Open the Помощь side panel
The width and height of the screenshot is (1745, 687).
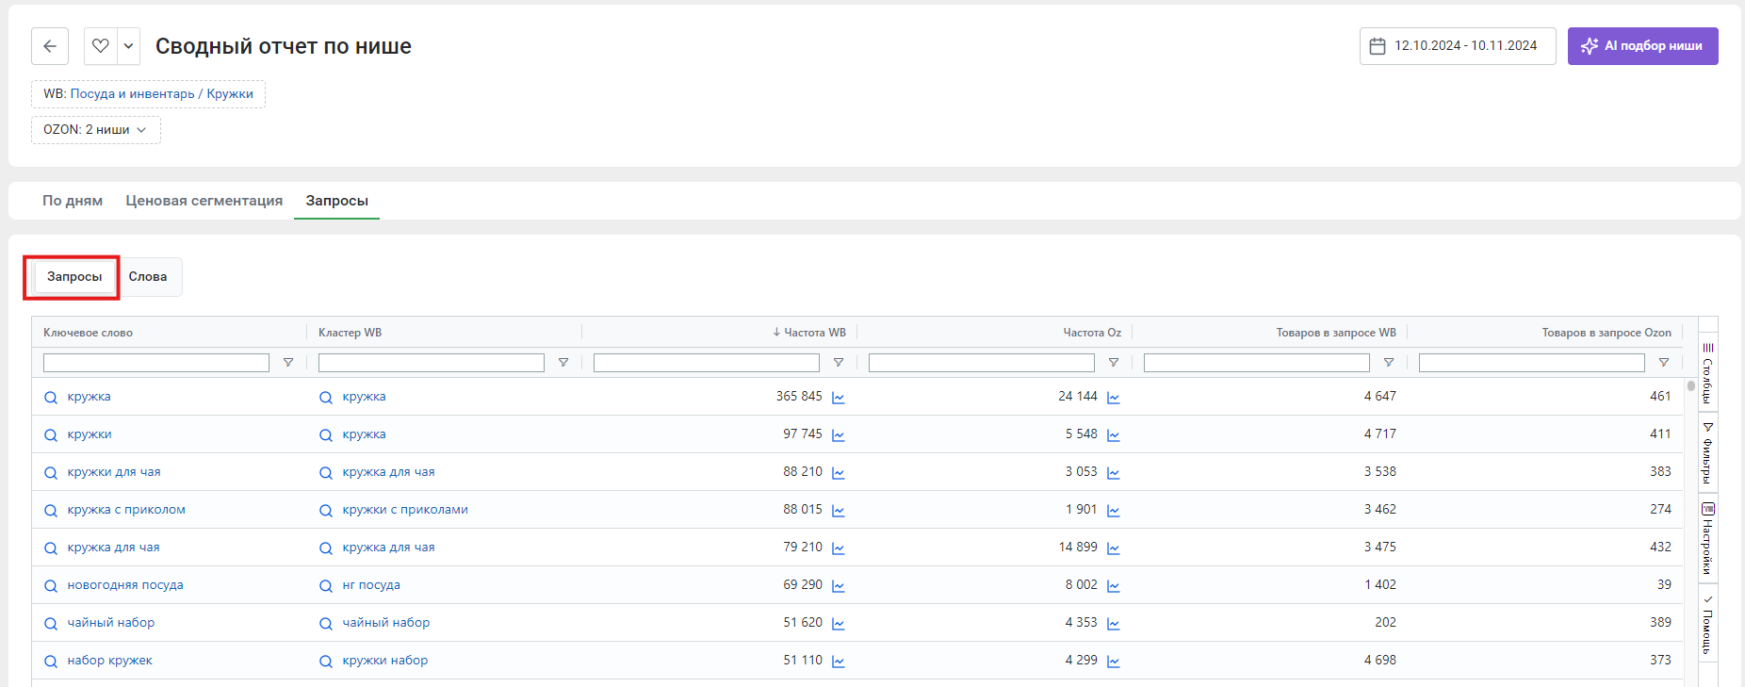(1707, 624)
